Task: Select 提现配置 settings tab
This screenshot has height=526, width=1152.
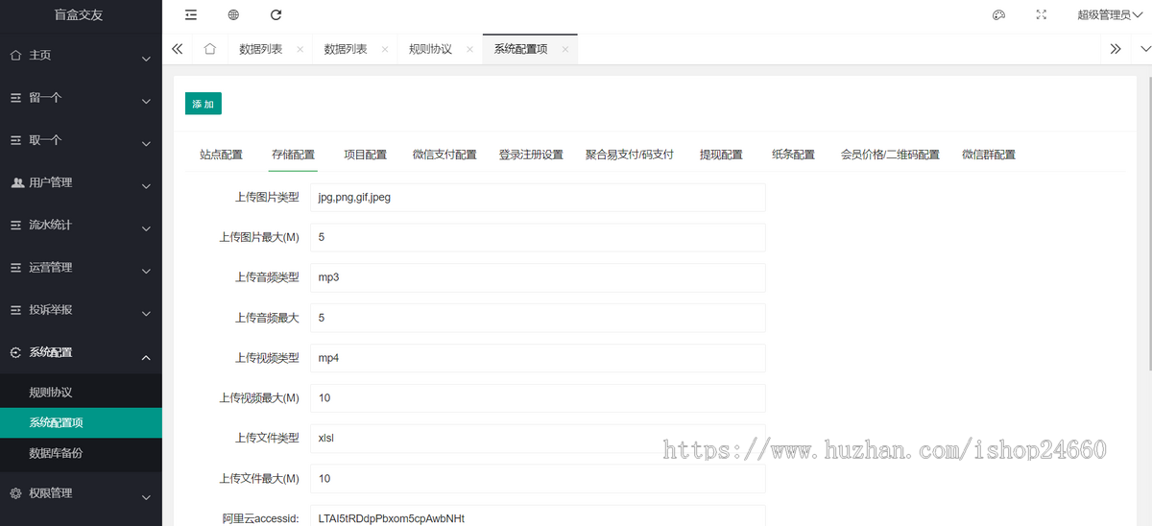Action: click(721, 155)
